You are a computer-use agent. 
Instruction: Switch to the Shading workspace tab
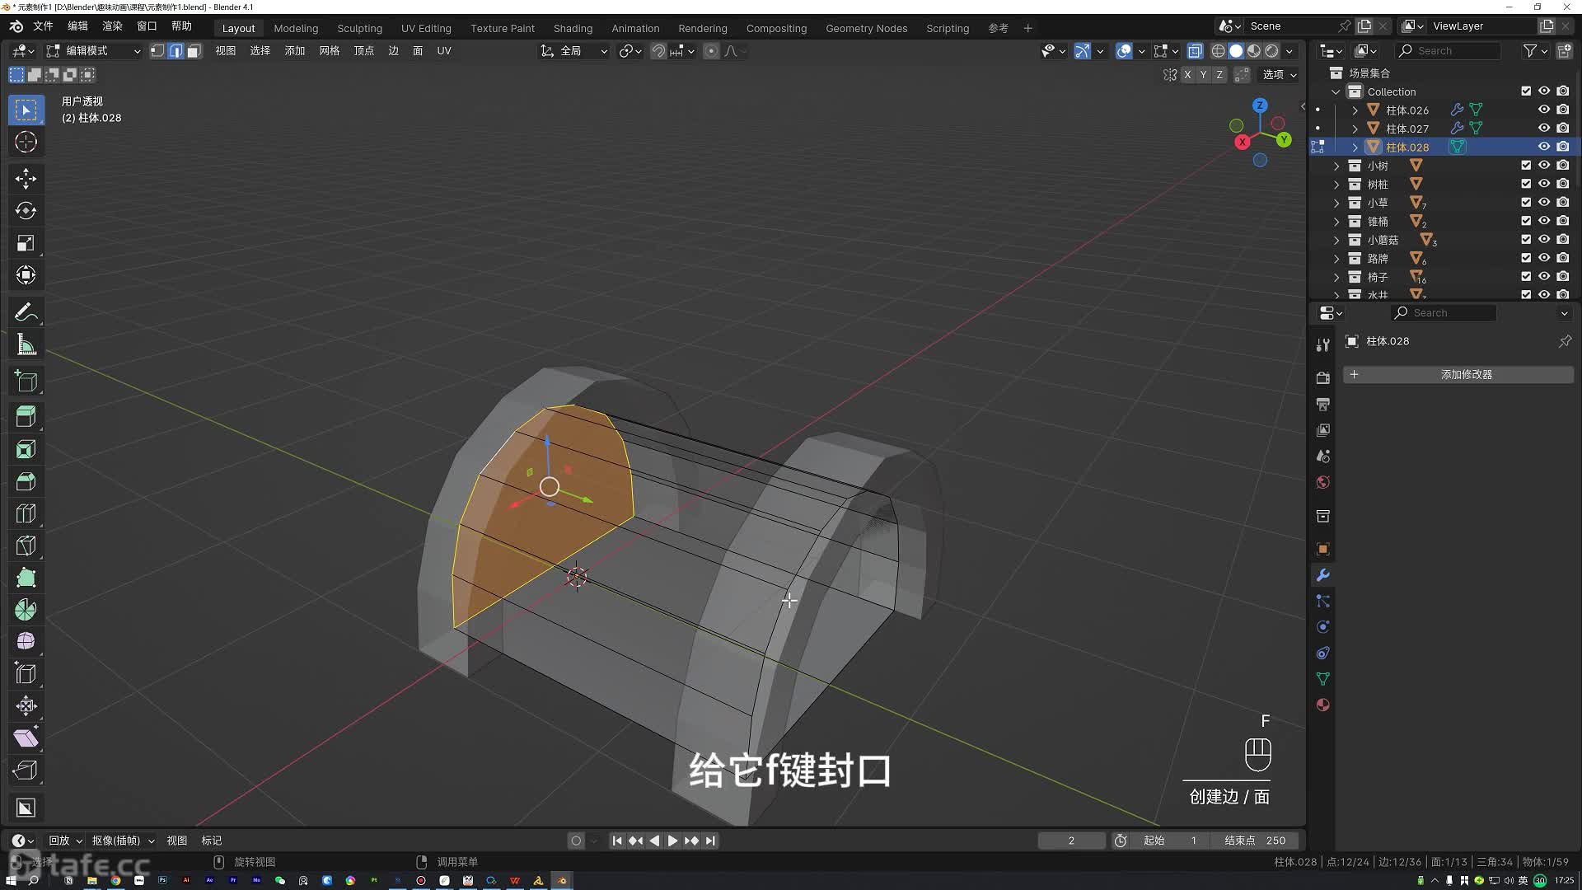pos(573,28)
